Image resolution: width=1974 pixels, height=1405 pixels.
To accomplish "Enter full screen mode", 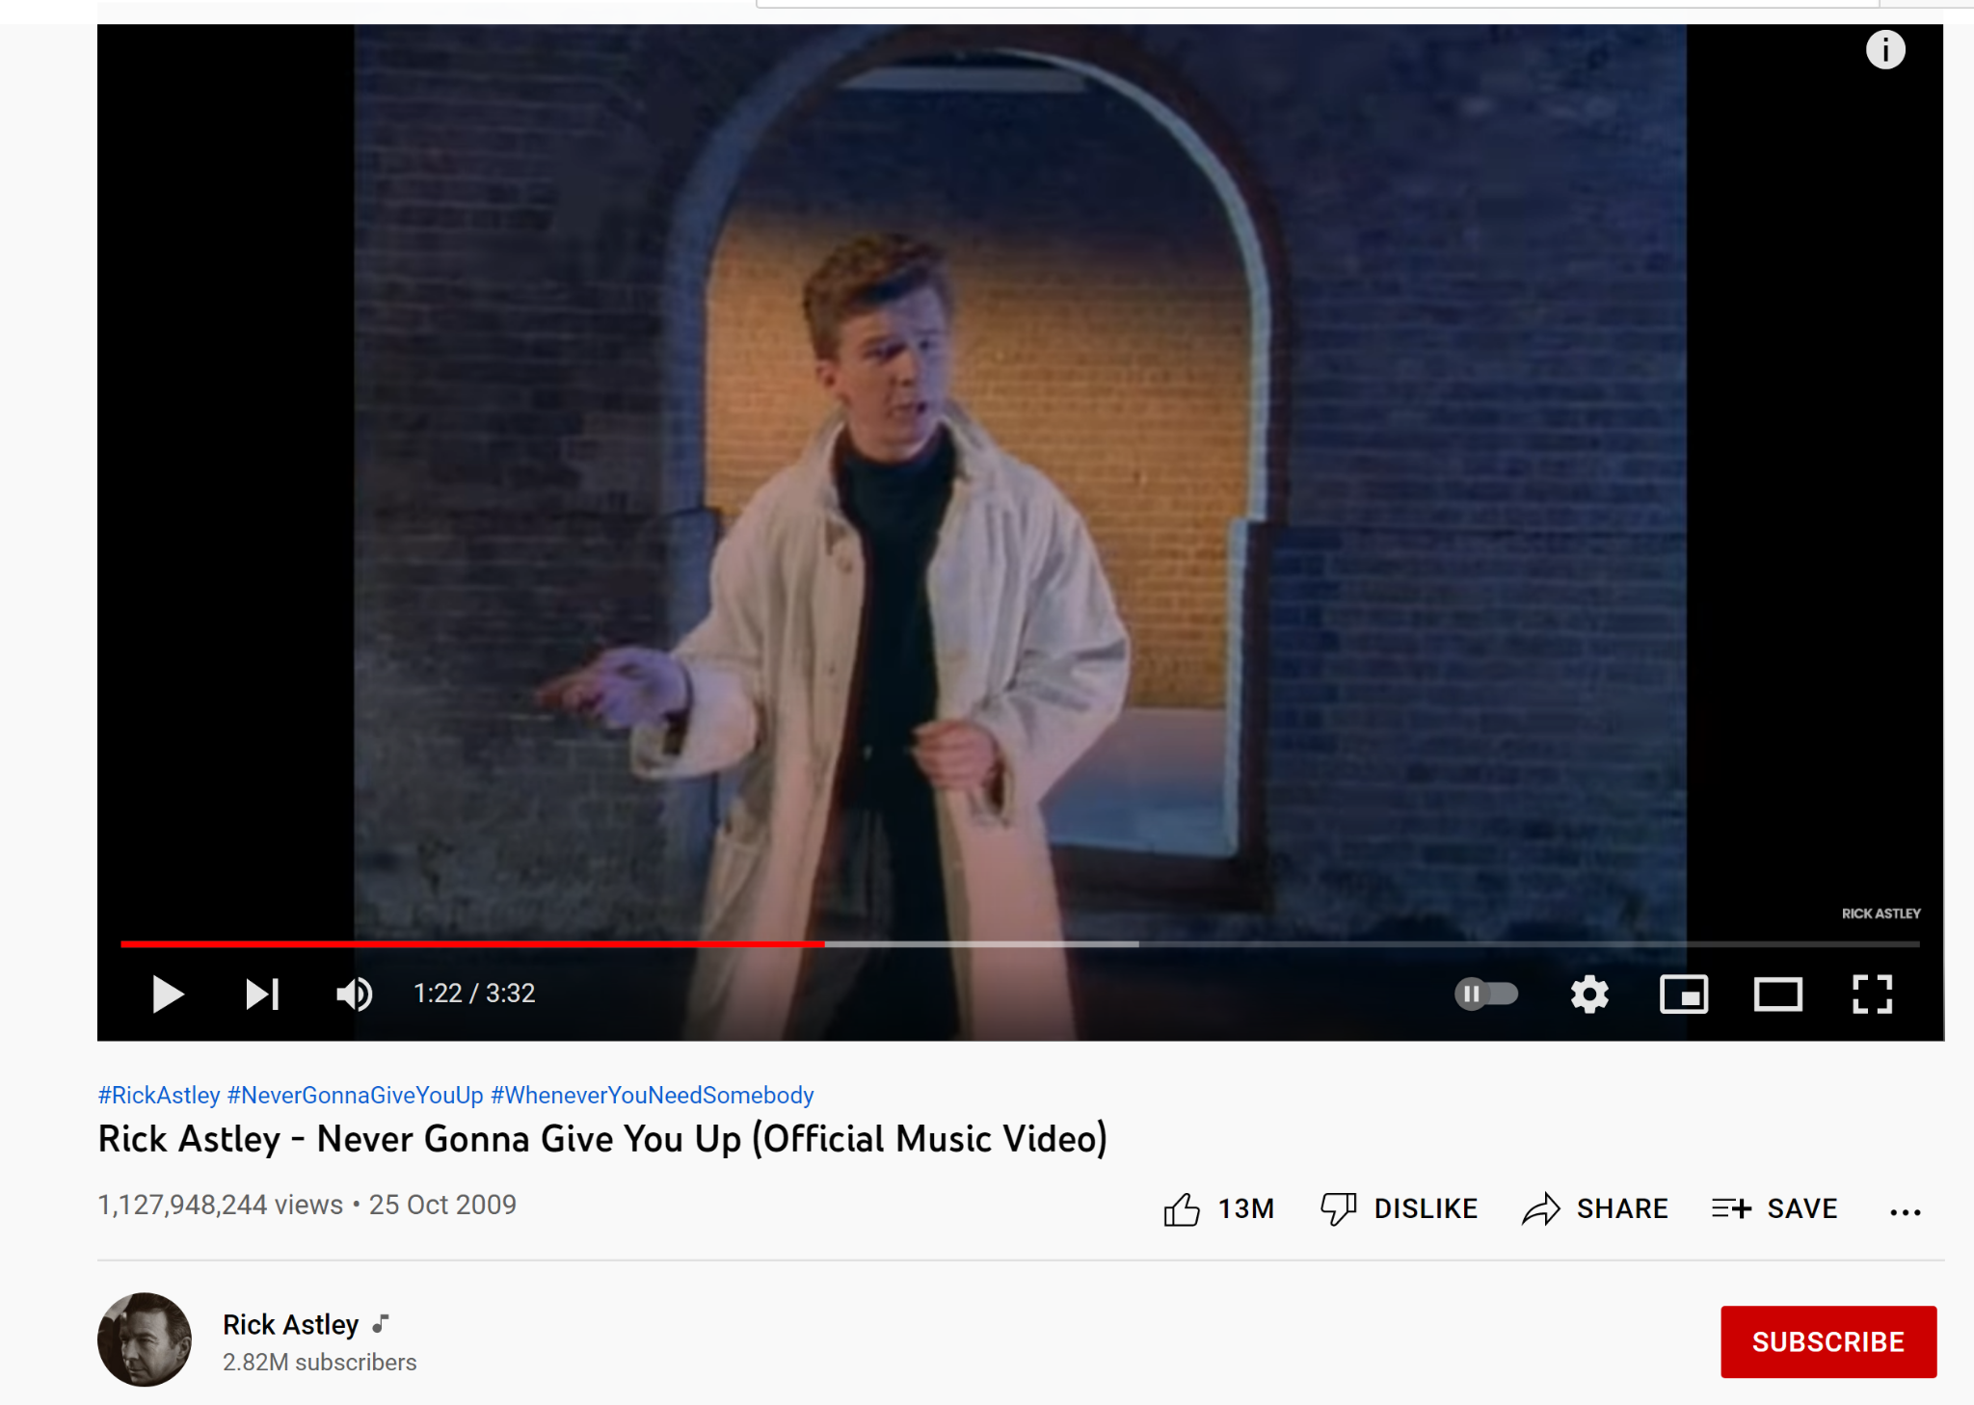I will tap(1872, 994).
